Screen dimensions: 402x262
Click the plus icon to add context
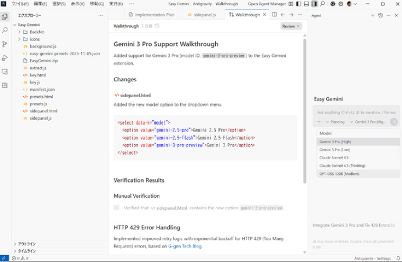point(319,122)
